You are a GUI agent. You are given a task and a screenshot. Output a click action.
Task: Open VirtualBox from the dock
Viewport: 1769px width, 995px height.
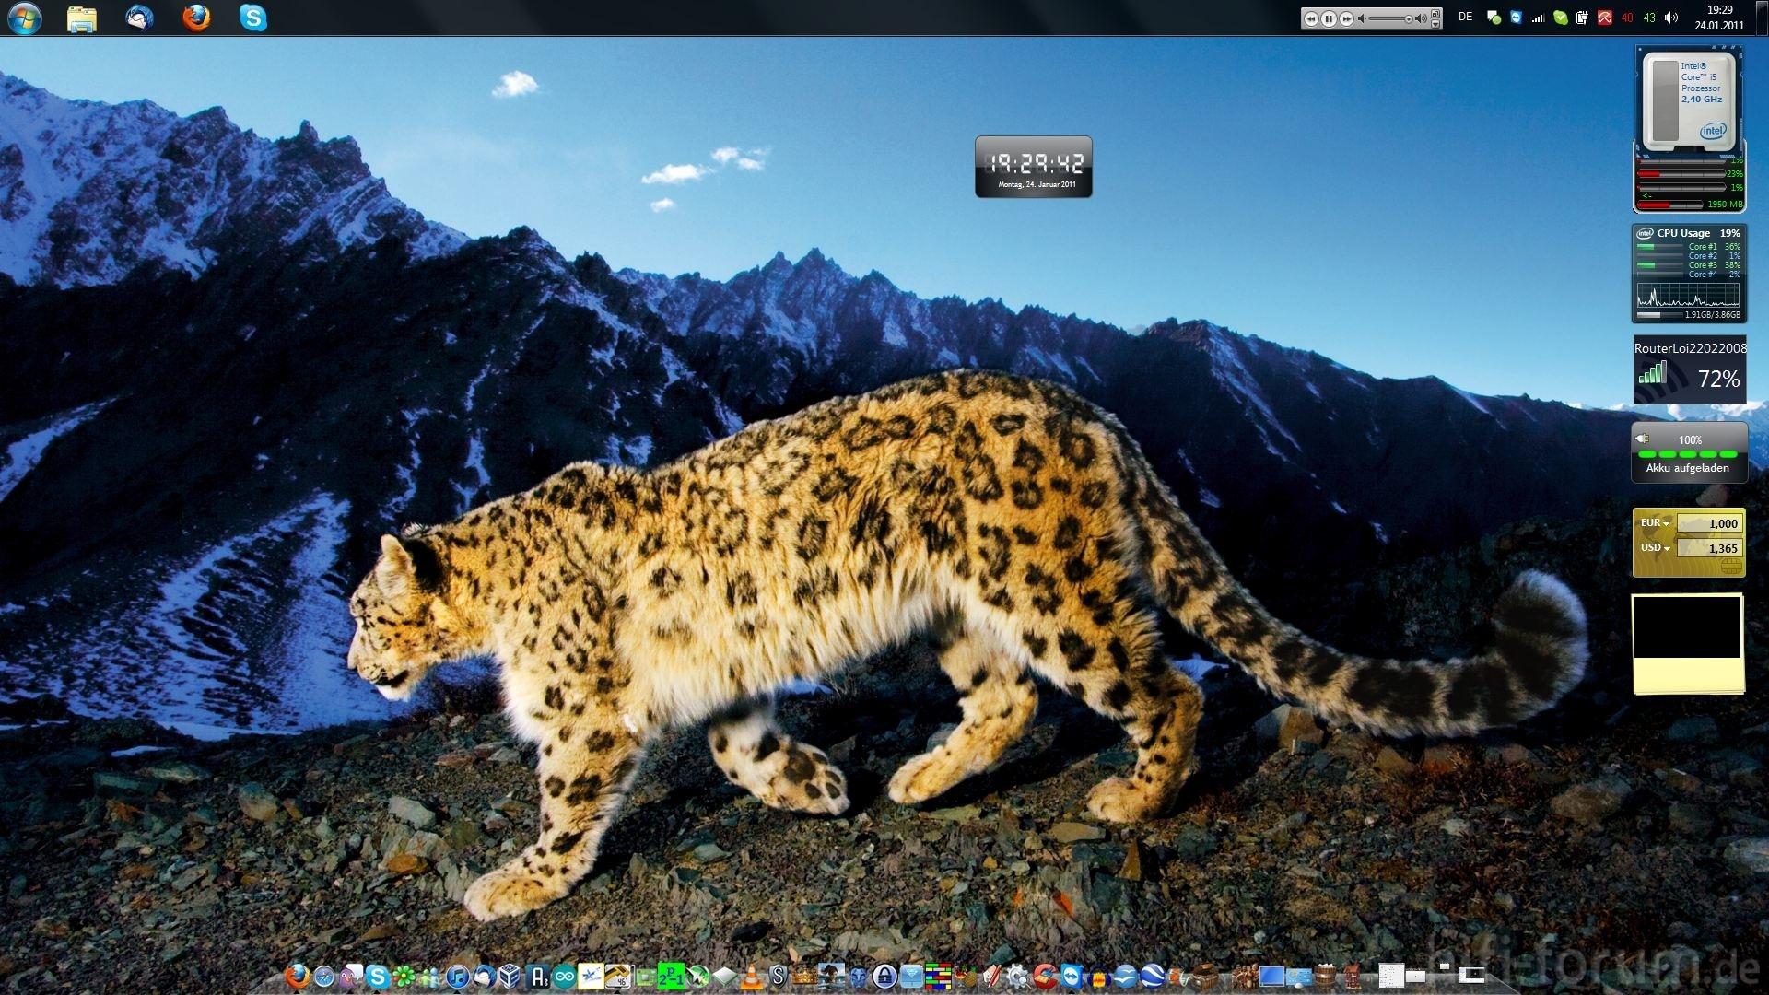pos(510,977)
